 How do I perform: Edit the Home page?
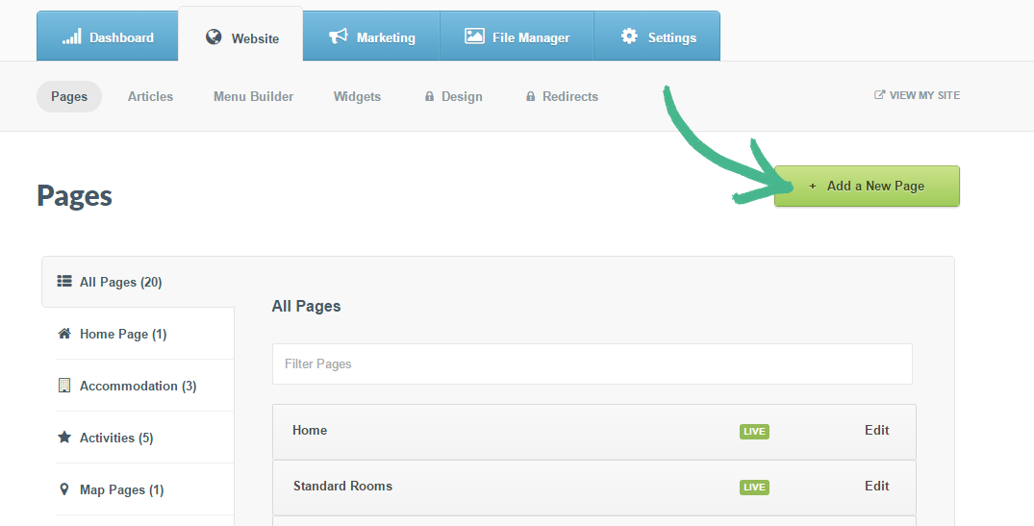tap(876, 431)
